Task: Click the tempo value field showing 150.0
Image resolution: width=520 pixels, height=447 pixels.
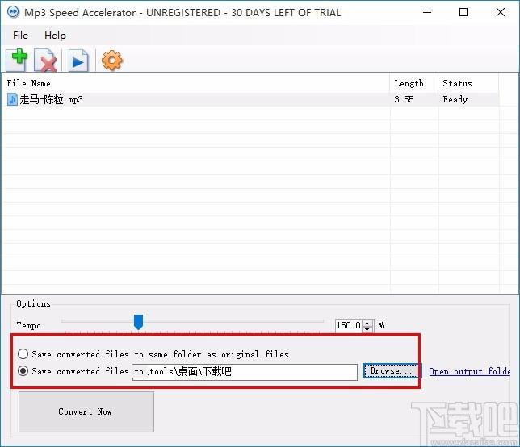Action: point(349,325)
